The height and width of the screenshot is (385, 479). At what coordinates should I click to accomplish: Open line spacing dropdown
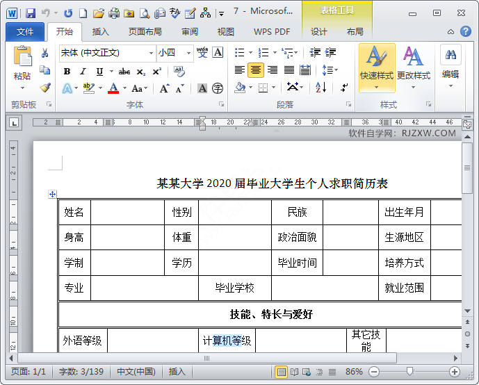pos(330,70)
